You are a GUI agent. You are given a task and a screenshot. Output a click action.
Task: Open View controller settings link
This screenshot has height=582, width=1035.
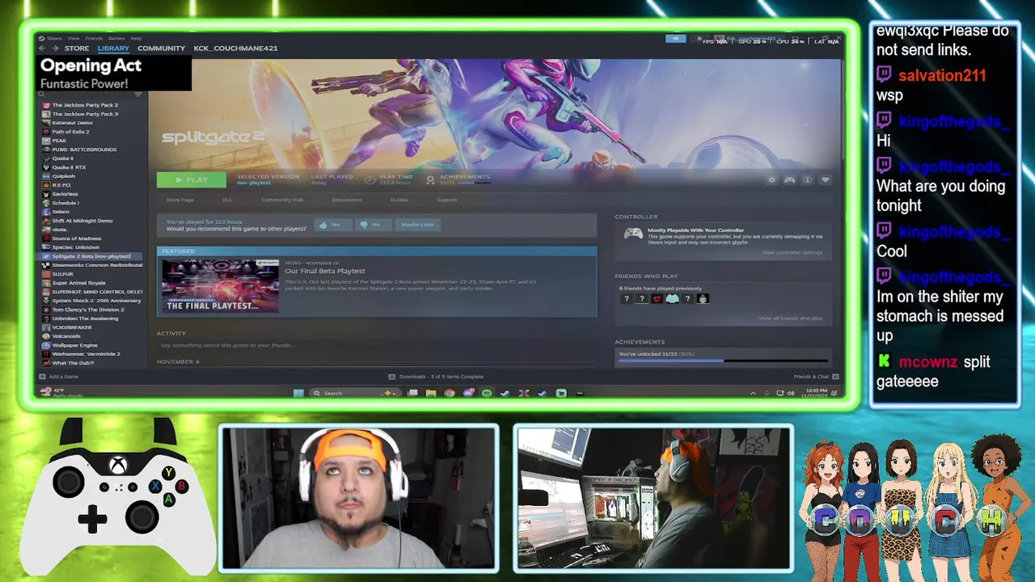792,252
